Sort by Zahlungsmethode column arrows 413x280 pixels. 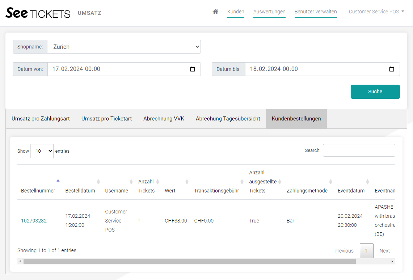pos(330,182)
